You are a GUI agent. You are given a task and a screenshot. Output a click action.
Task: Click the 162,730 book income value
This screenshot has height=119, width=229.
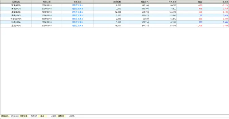pos(145,22)
